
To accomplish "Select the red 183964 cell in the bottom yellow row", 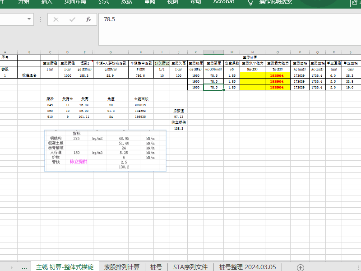I will click(278, 87).
